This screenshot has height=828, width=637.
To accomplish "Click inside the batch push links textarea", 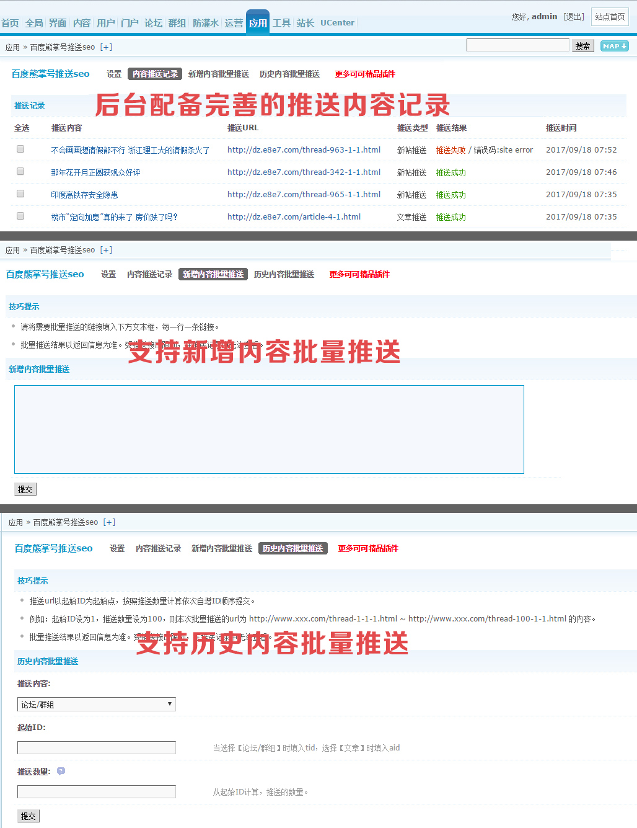I will pyautogui.click(x=269, y=429).
